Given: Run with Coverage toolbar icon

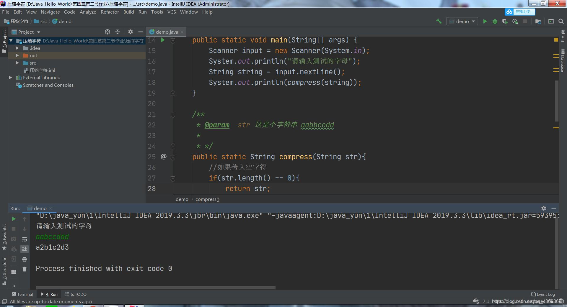Looking at the screenshot, I should tap(505, 21).
